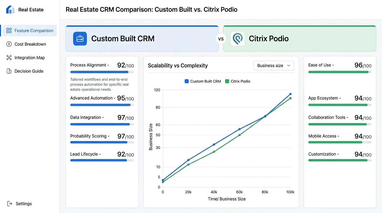Click the Decision Guide document icon

[x=9, y=71]
